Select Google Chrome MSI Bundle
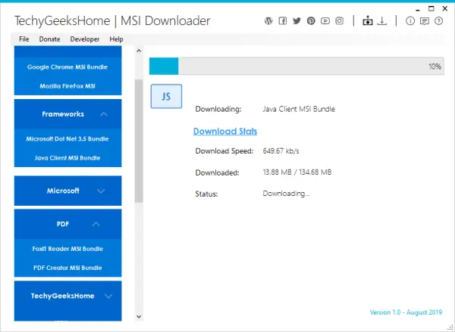Image resolution: width=455 pixels, height=332 pixels. (x=67, y=67)
